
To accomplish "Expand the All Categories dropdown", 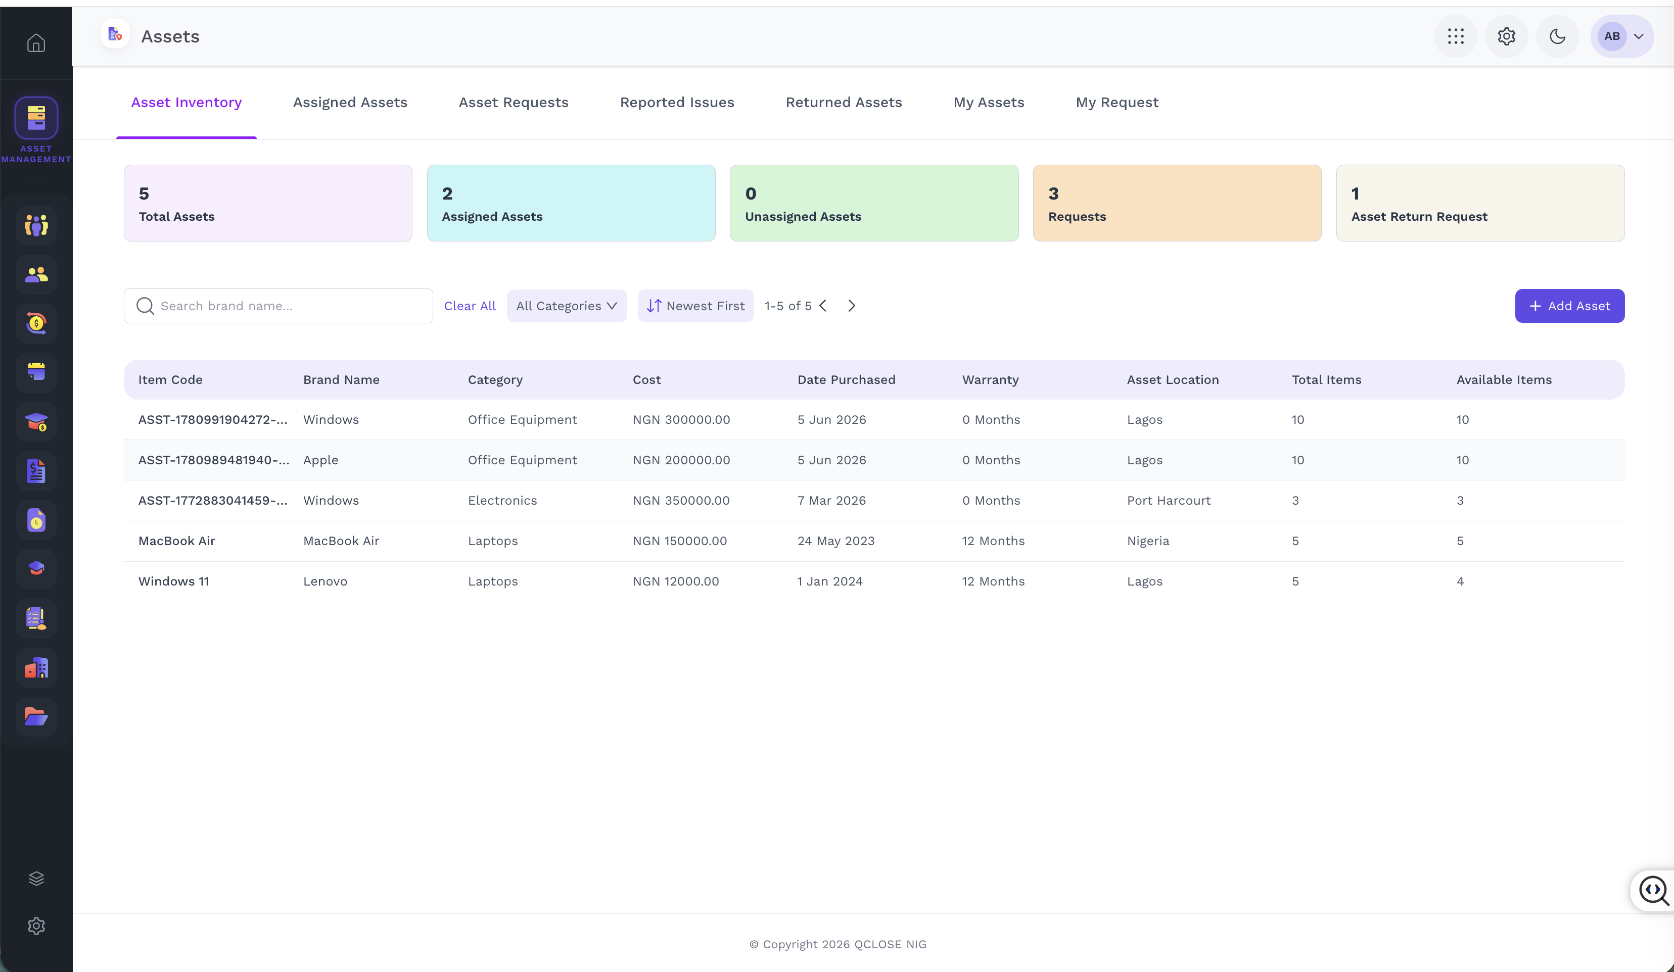I will point(567,306).
